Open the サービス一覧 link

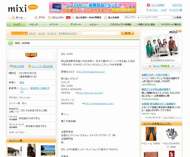pos(176,10)
